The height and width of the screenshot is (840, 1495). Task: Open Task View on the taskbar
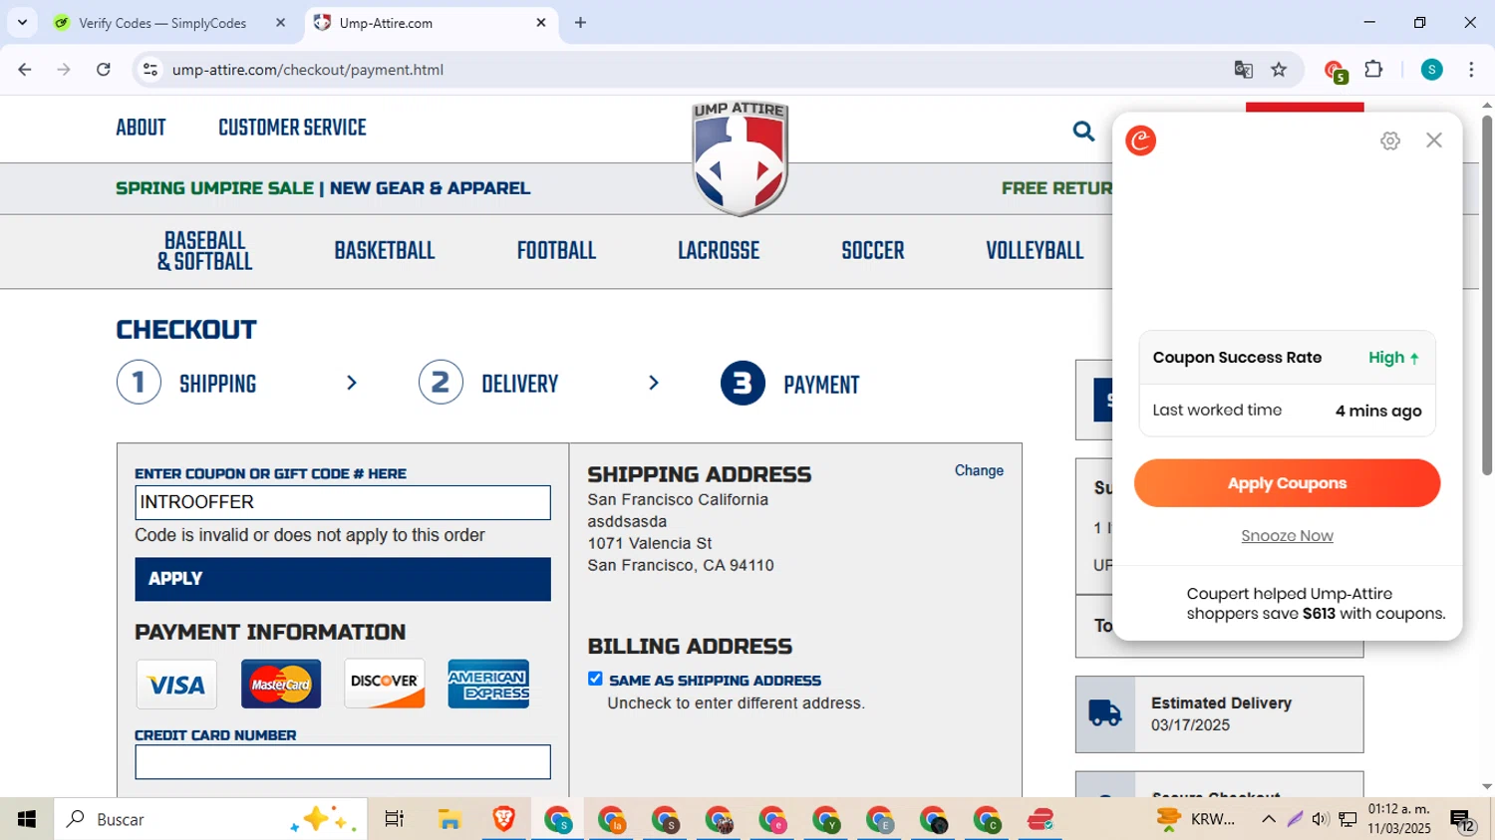click(x=394, y=819)
